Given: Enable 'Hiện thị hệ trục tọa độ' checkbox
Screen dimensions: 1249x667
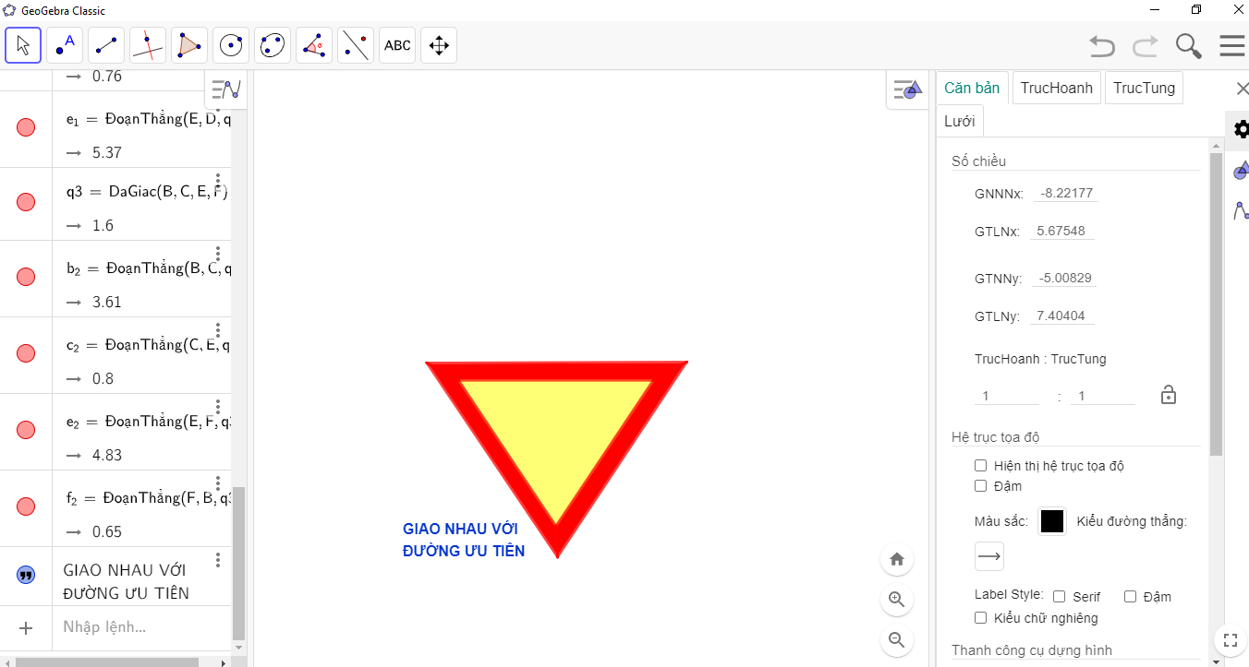Looking at the screenshot, I should point(981,466).
